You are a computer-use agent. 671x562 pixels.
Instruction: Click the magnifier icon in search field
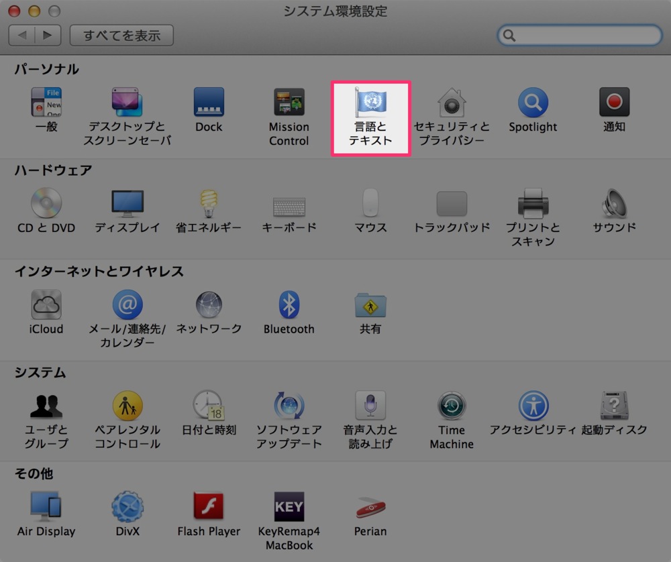click(x=509, y=36)
